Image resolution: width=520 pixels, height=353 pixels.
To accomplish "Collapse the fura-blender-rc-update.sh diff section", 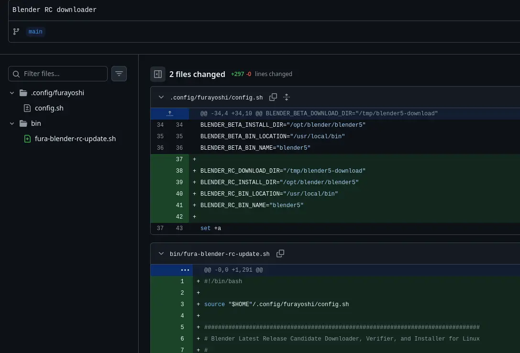I will [161, 254].
